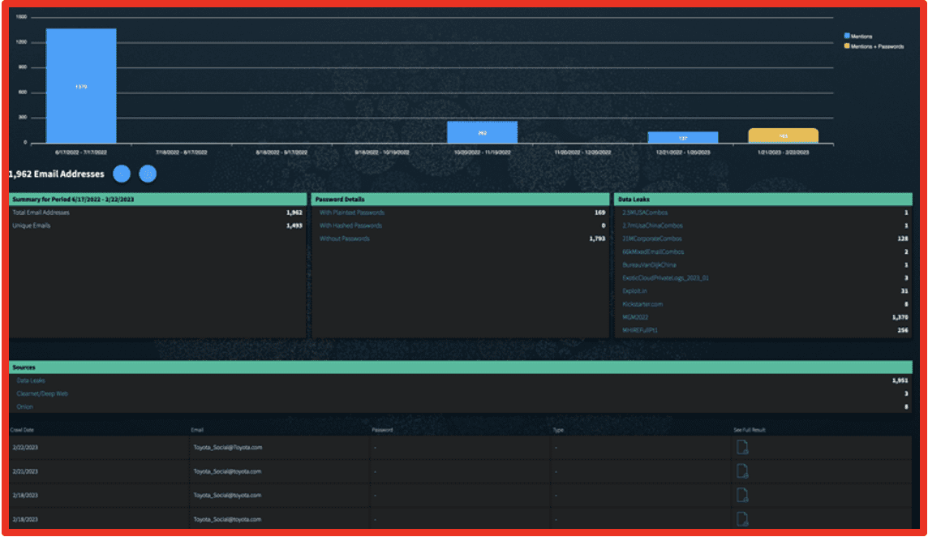
Task: Open full result for the 2/22/2023 row
Action: (742, 447)
